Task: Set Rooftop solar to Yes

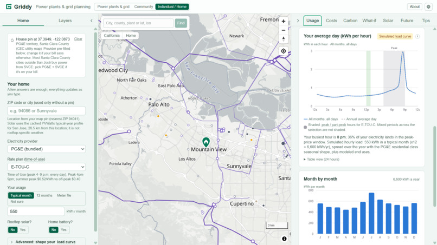Action: coord(23,230)
